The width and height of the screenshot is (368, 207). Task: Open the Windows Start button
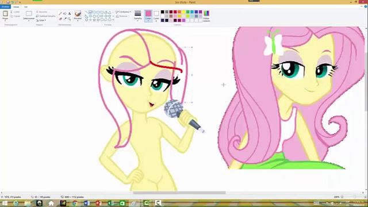tap(5, 203)
